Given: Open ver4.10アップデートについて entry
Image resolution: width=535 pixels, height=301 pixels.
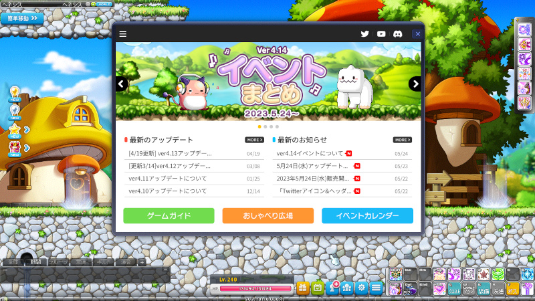Looking at the screenshot, I should [194, 191].
